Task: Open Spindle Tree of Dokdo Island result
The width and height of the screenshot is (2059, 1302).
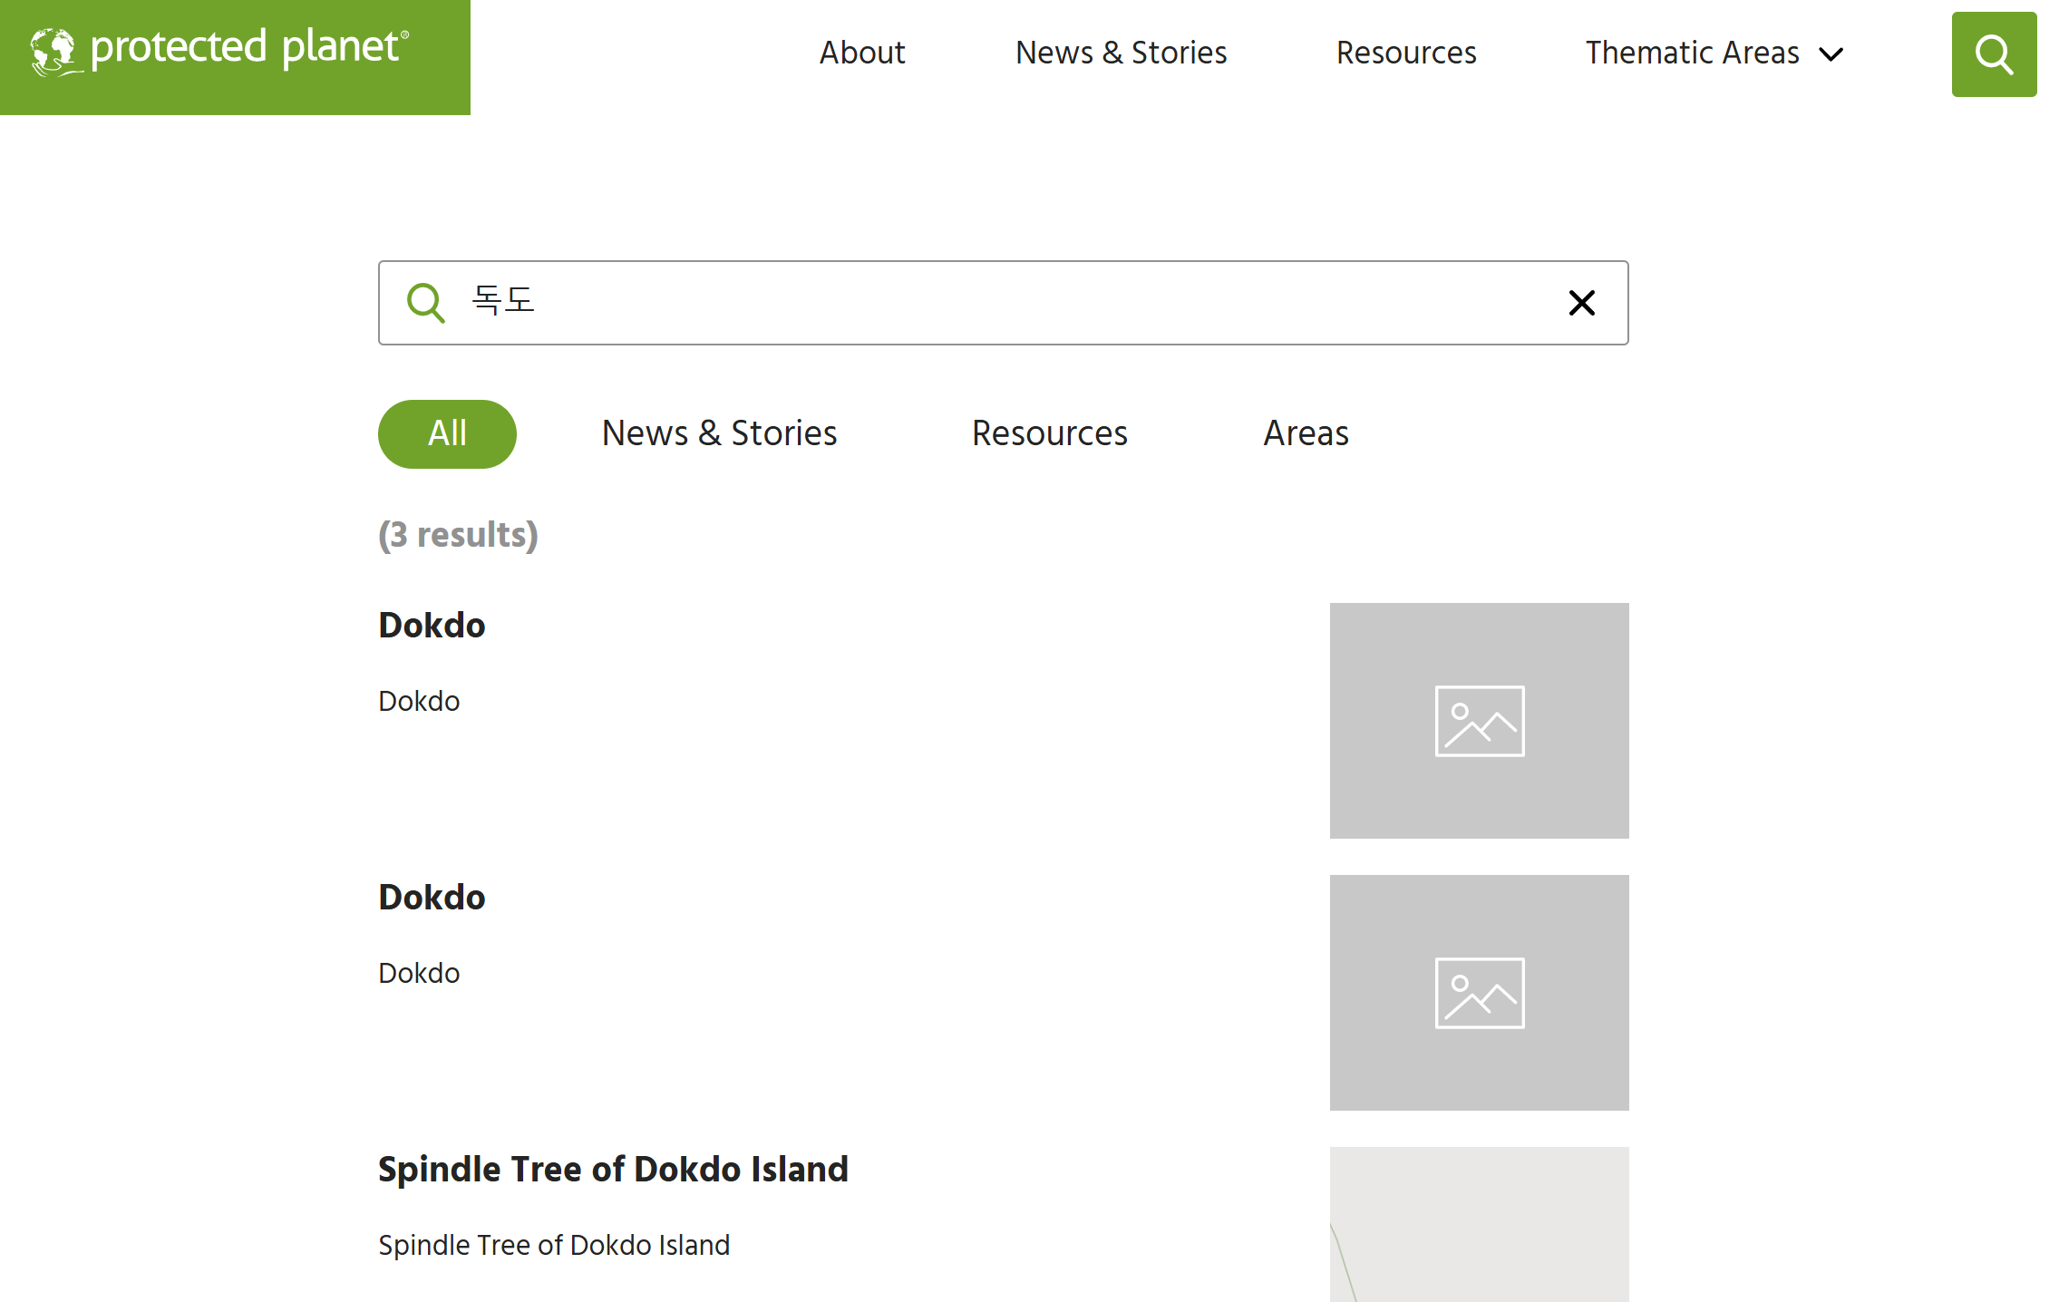Action: 613,1170
